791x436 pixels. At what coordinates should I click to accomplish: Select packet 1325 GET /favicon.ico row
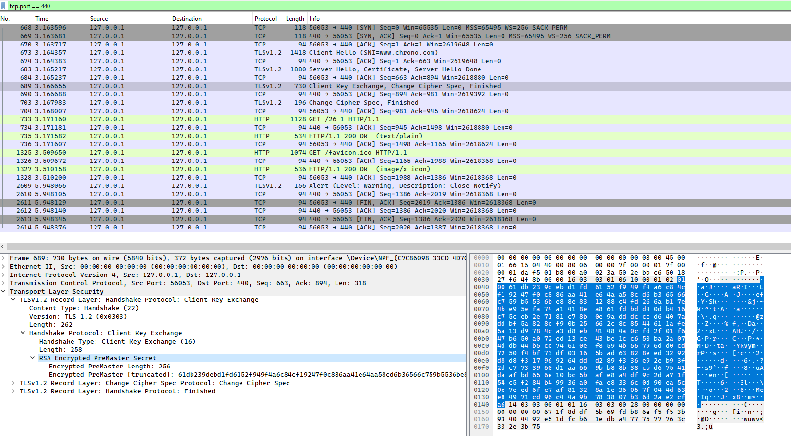(395, 153)
